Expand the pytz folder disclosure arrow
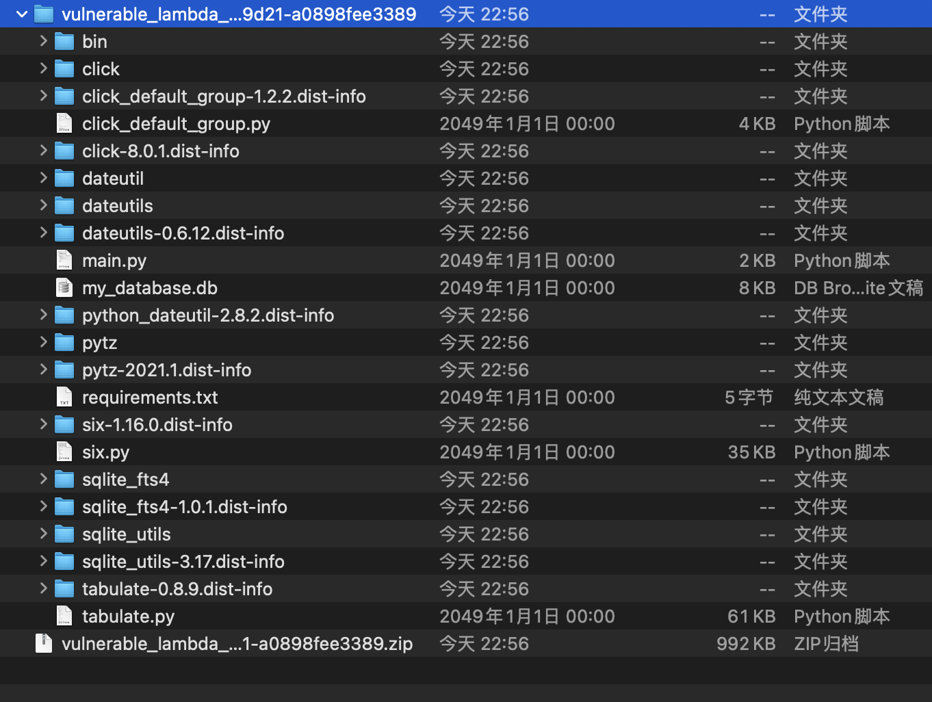The width and height of the screenshot is (932, 702). (43, 342)
